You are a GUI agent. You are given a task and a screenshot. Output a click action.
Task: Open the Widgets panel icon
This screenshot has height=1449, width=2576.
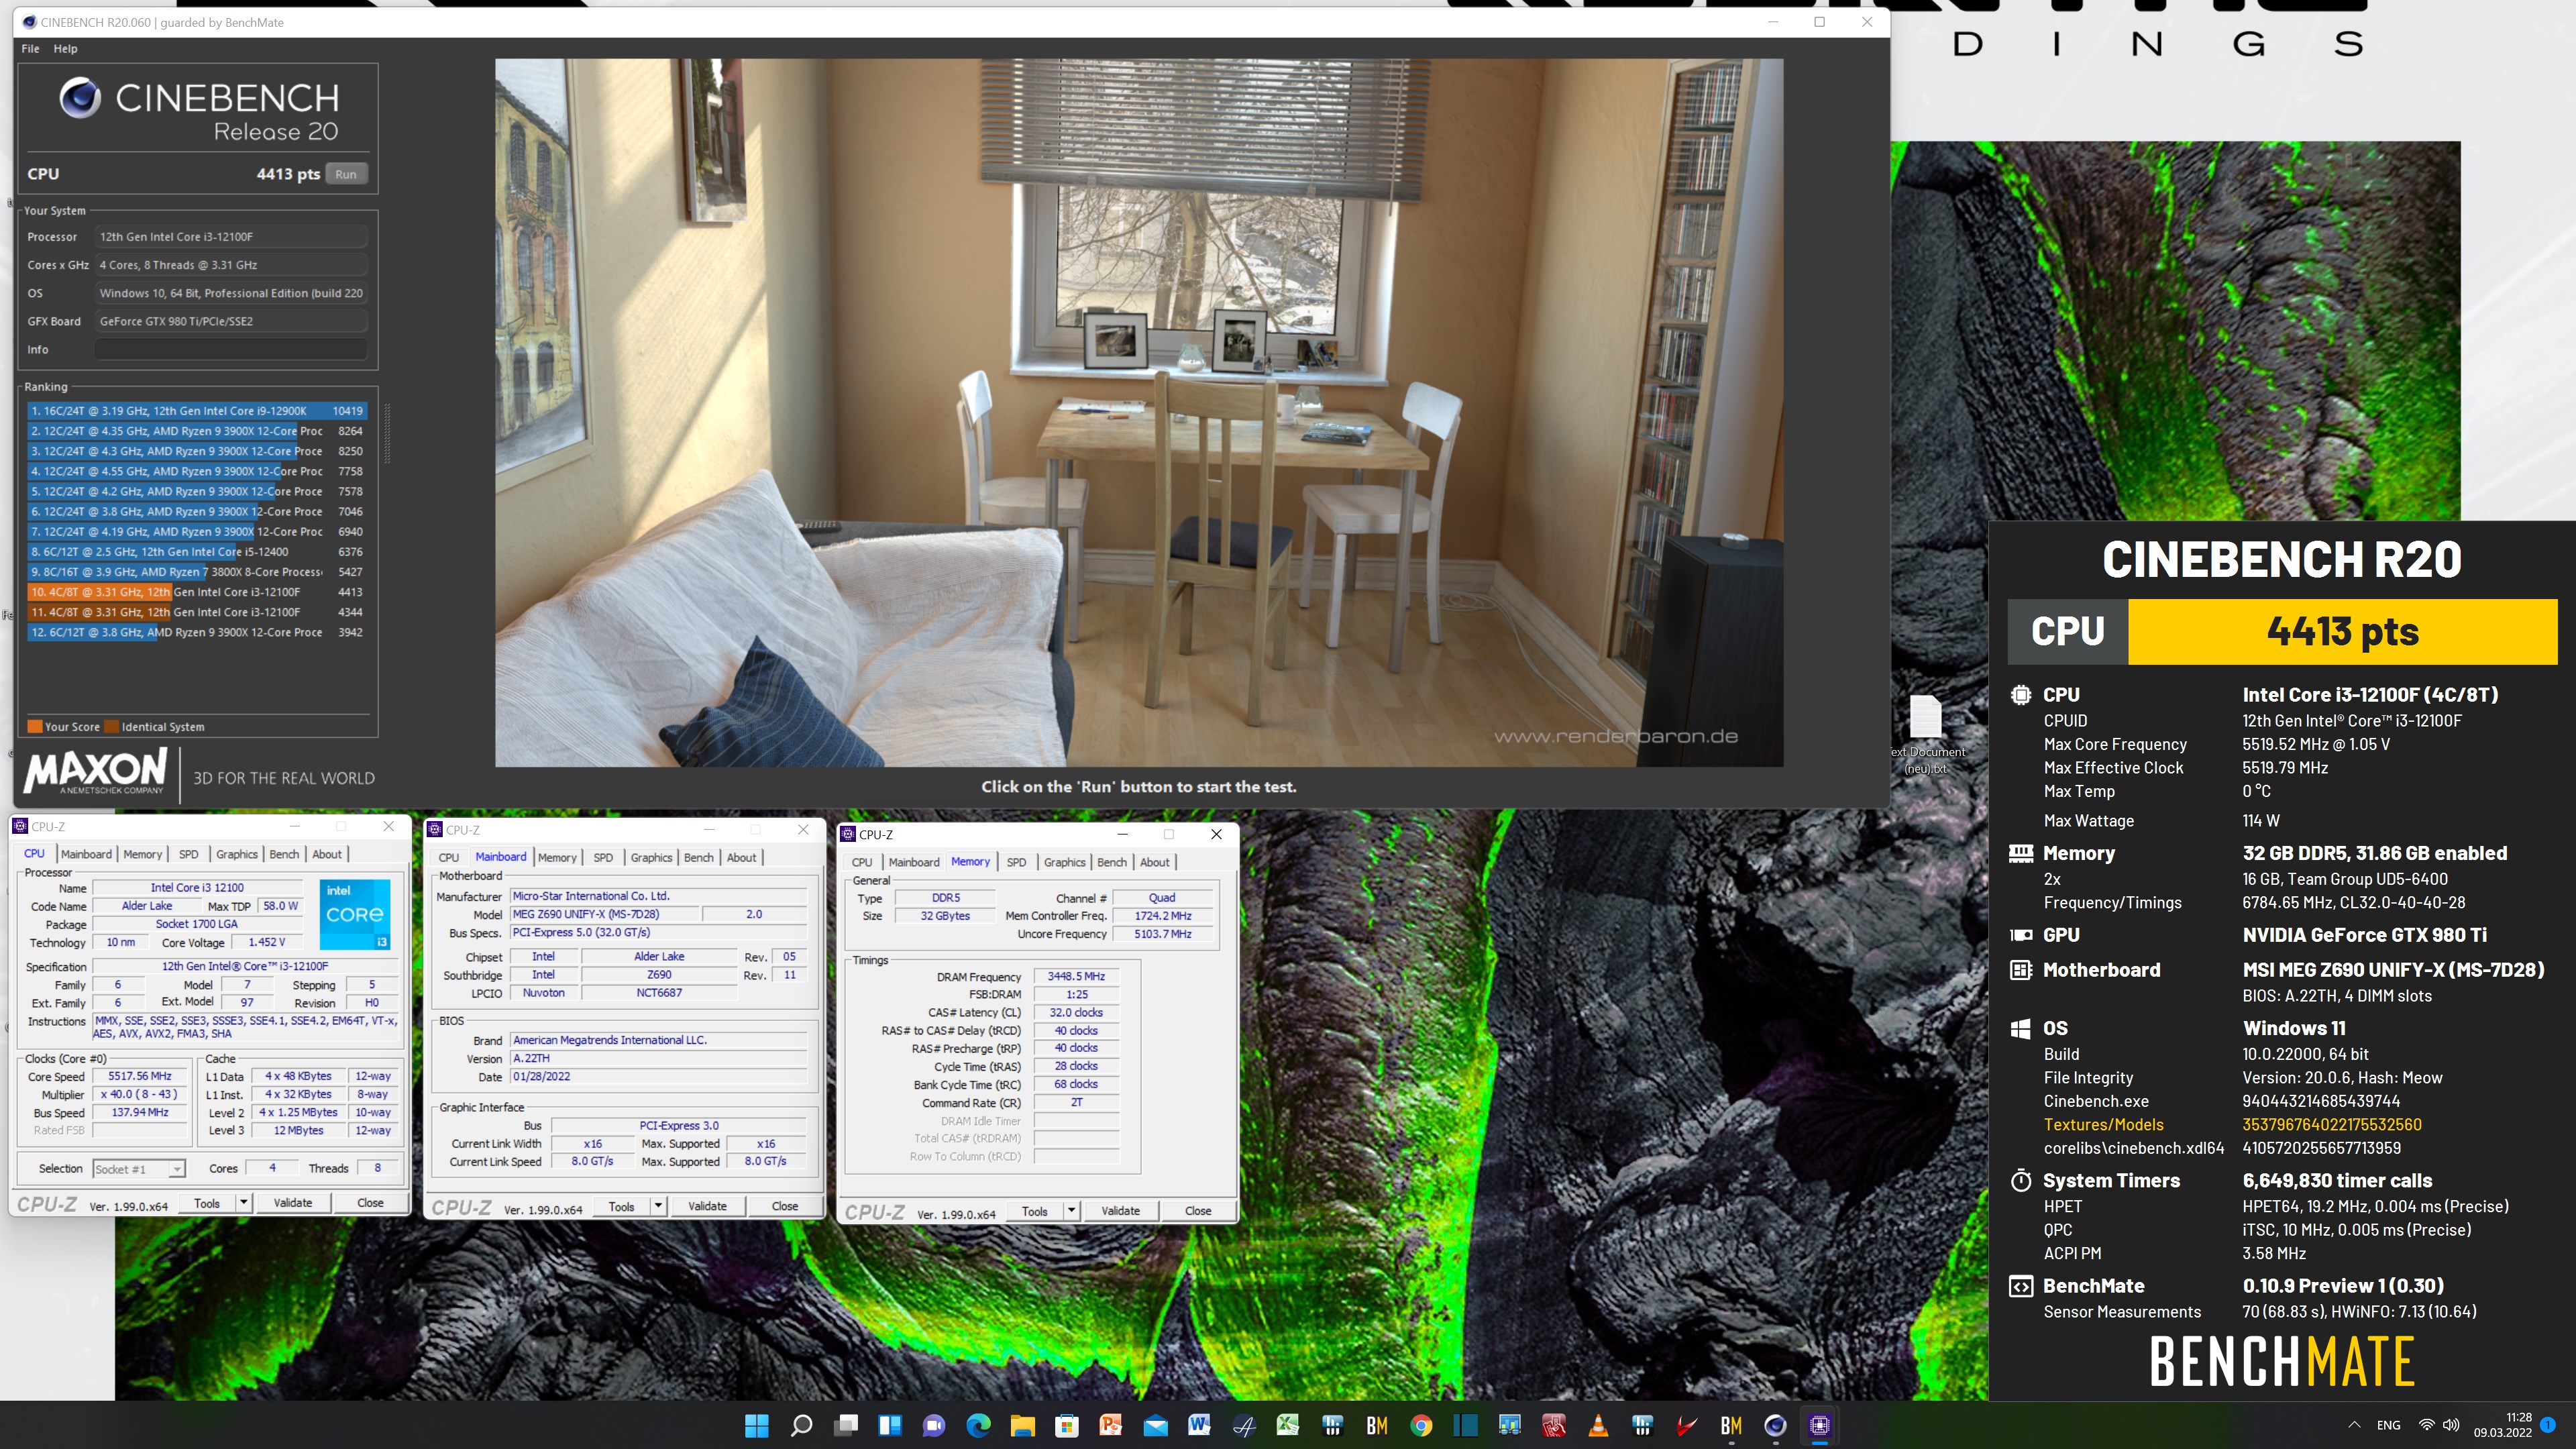point(890,1425)
